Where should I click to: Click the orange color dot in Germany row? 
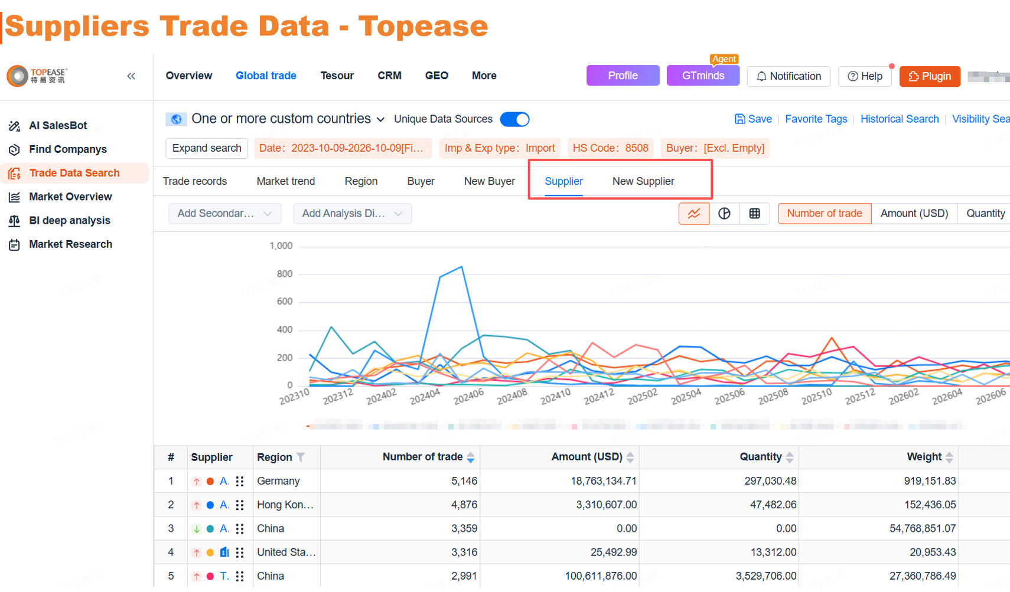(210, 482)
